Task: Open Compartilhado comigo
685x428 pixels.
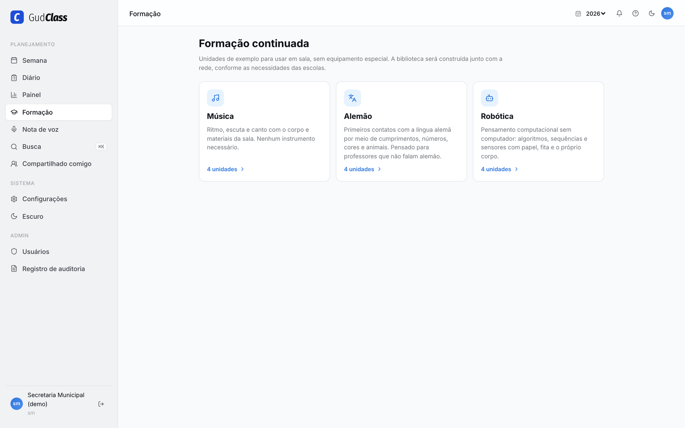Action: (x=59, y=163)
